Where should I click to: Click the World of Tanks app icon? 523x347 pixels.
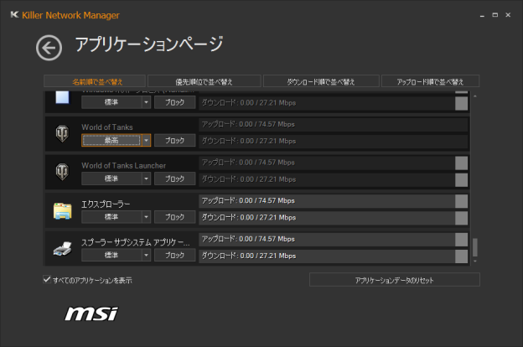[x=62, y=133]
